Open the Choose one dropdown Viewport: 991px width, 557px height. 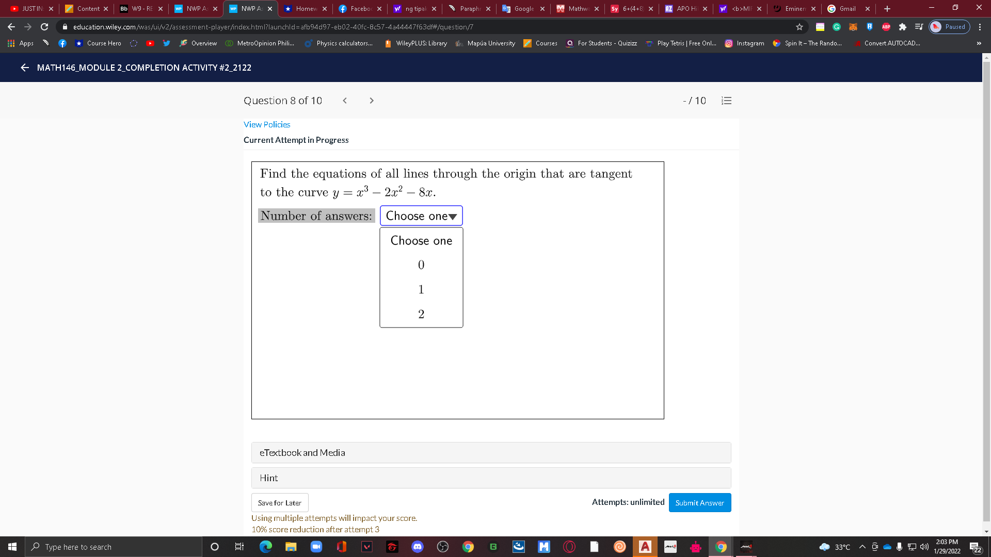tap(421, 216)
